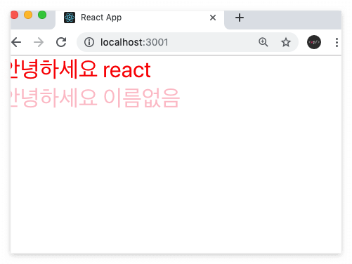This screenshot has width=352, height=264.
Task: Open the zoom magnifier in address bar
Action: coord(263,42)
